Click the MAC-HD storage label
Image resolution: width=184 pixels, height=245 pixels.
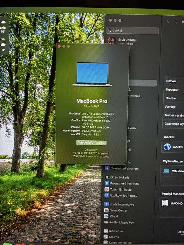pos(177,203)
